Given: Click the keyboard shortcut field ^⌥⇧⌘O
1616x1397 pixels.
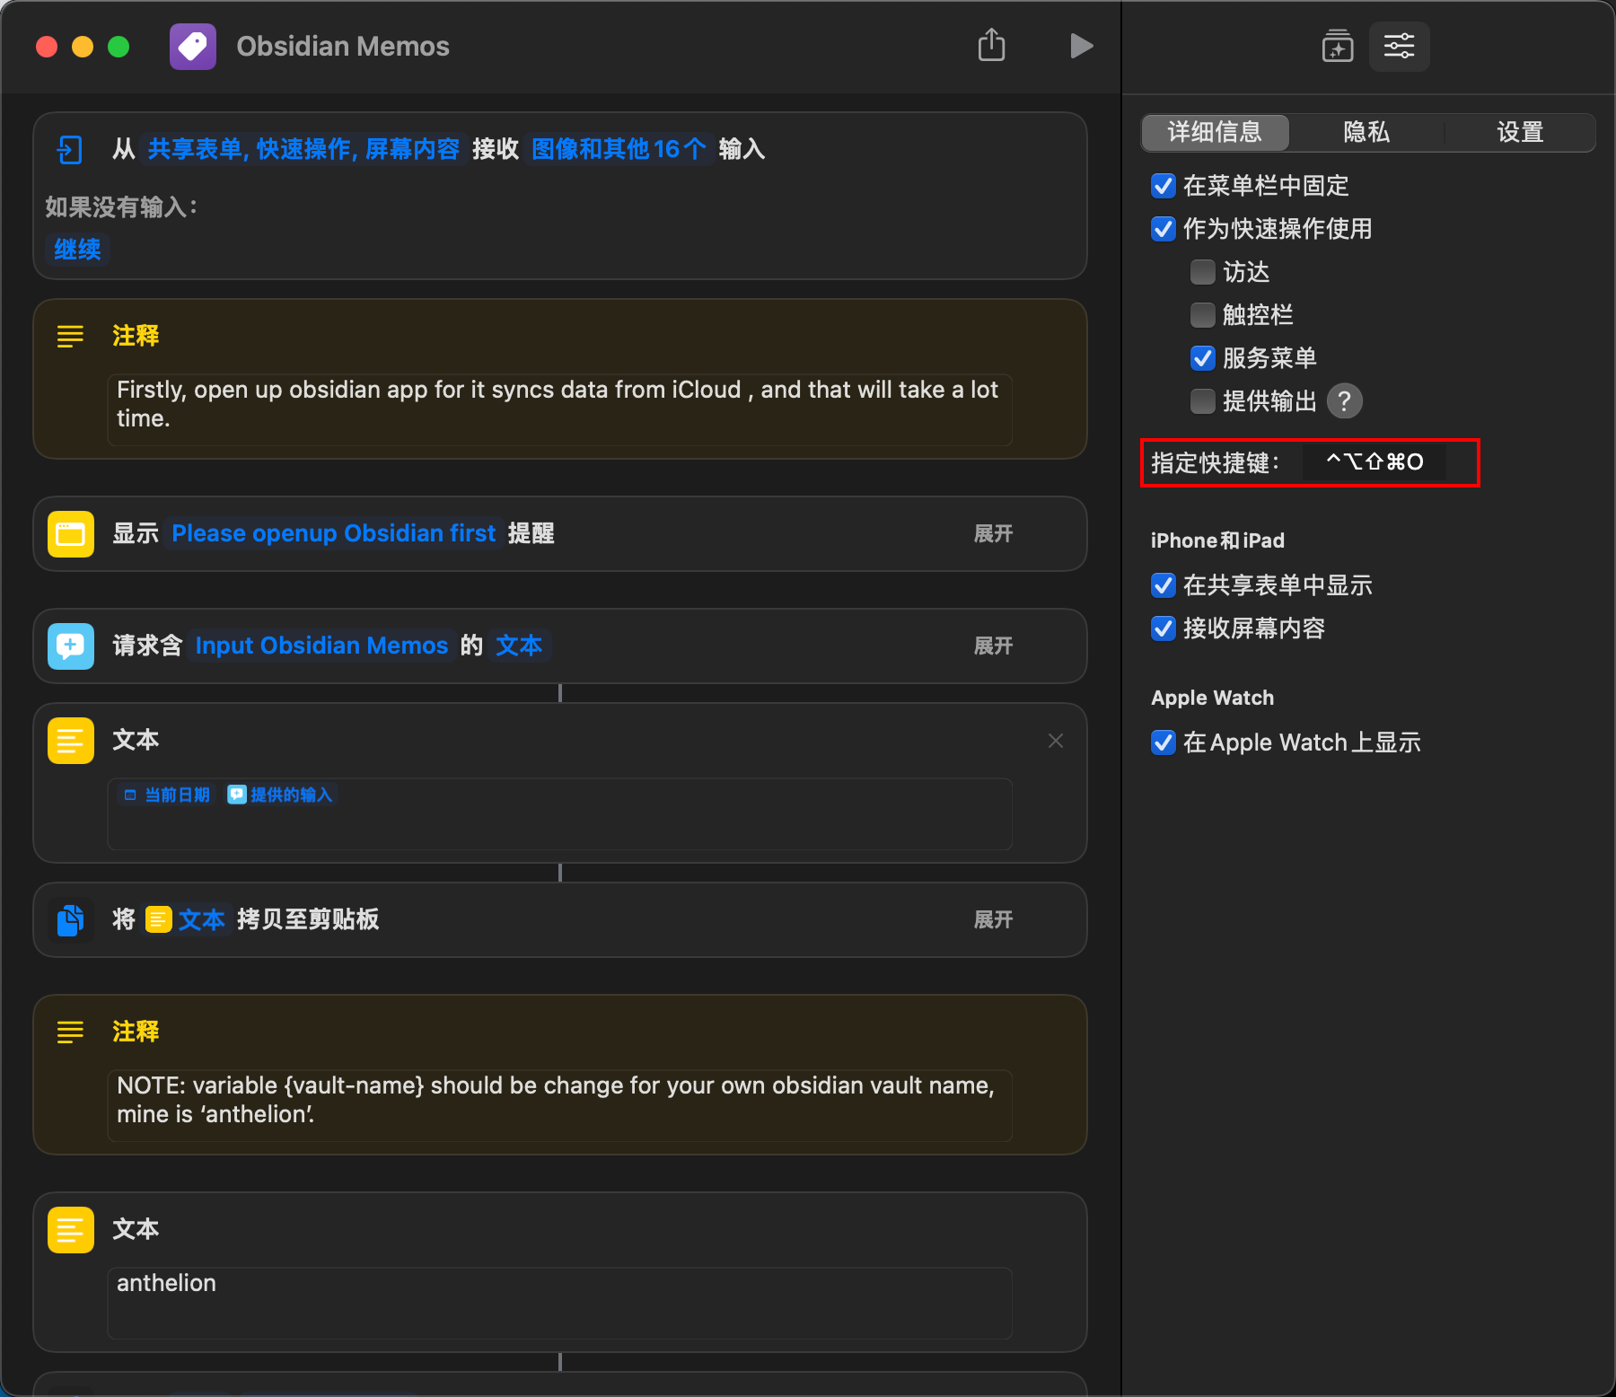Looking at the screenshot, I should click(x=1374, y=462).
